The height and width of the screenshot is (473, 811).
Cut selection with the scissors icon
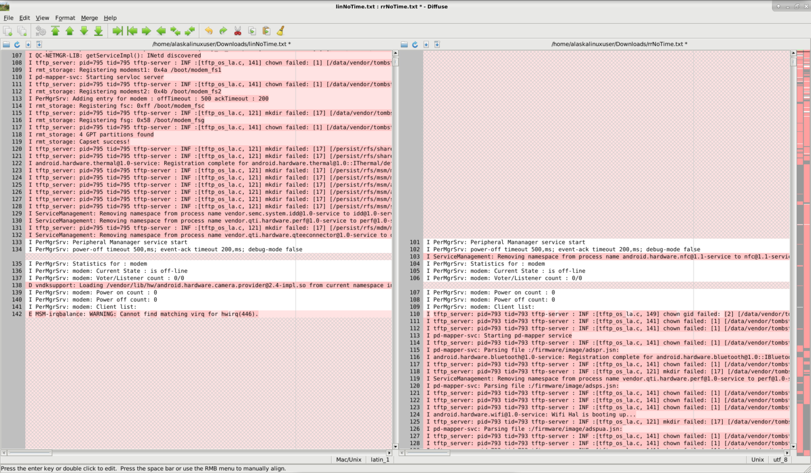coord(238,31)
